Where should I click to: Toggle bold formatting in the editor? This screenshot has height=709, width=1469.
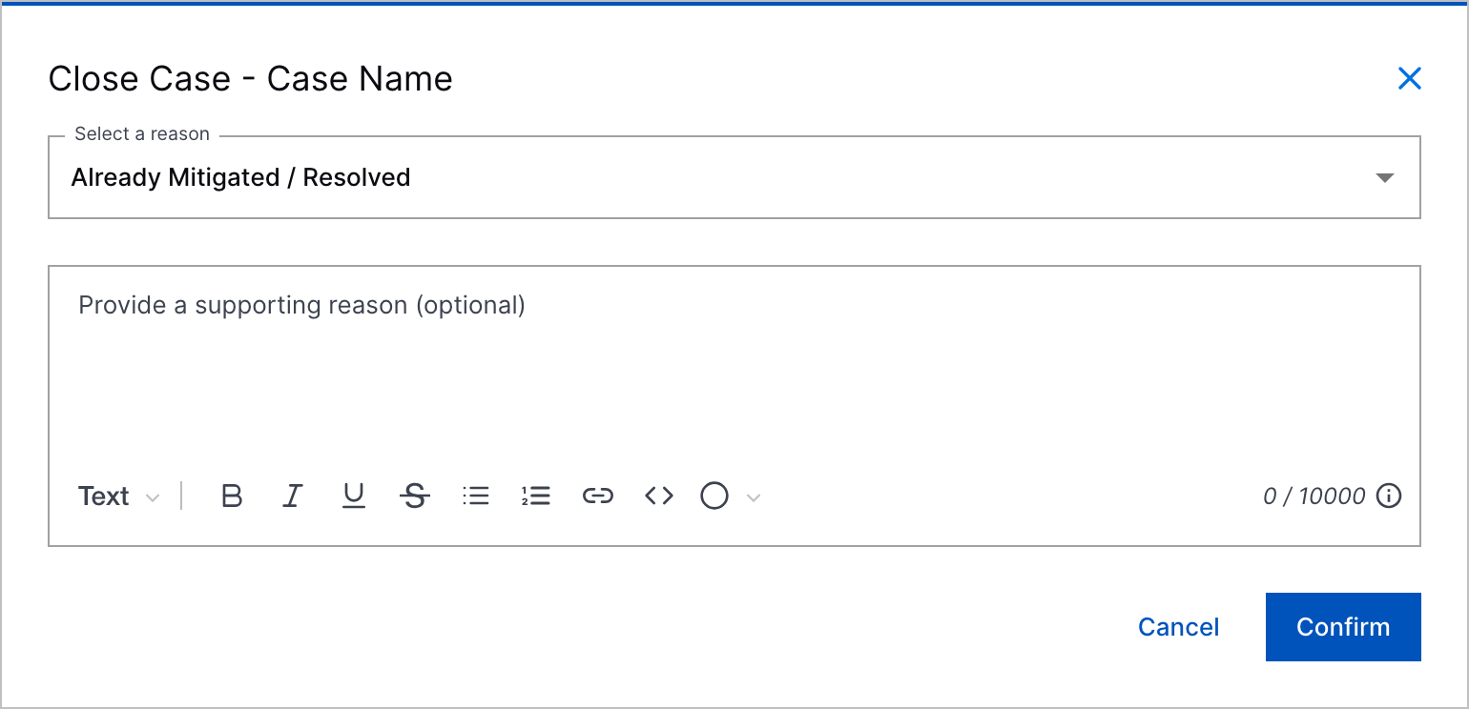(232, 496)
